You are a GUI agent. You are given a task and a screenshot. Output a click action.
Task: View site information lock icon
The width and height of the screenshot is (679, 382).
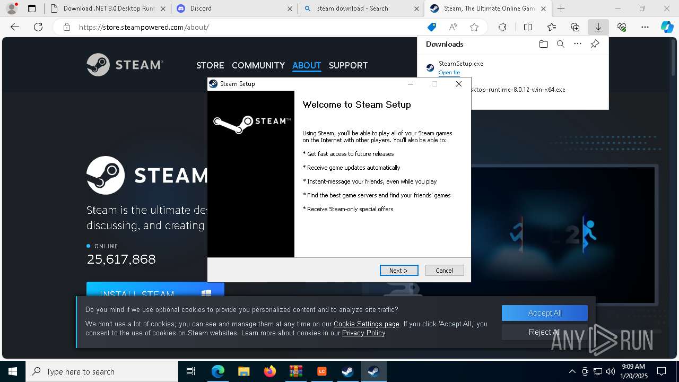(66, 27)
